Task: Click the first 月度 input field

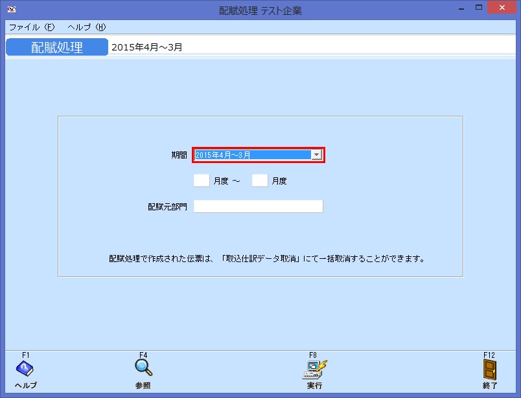Action: [201, 181]
